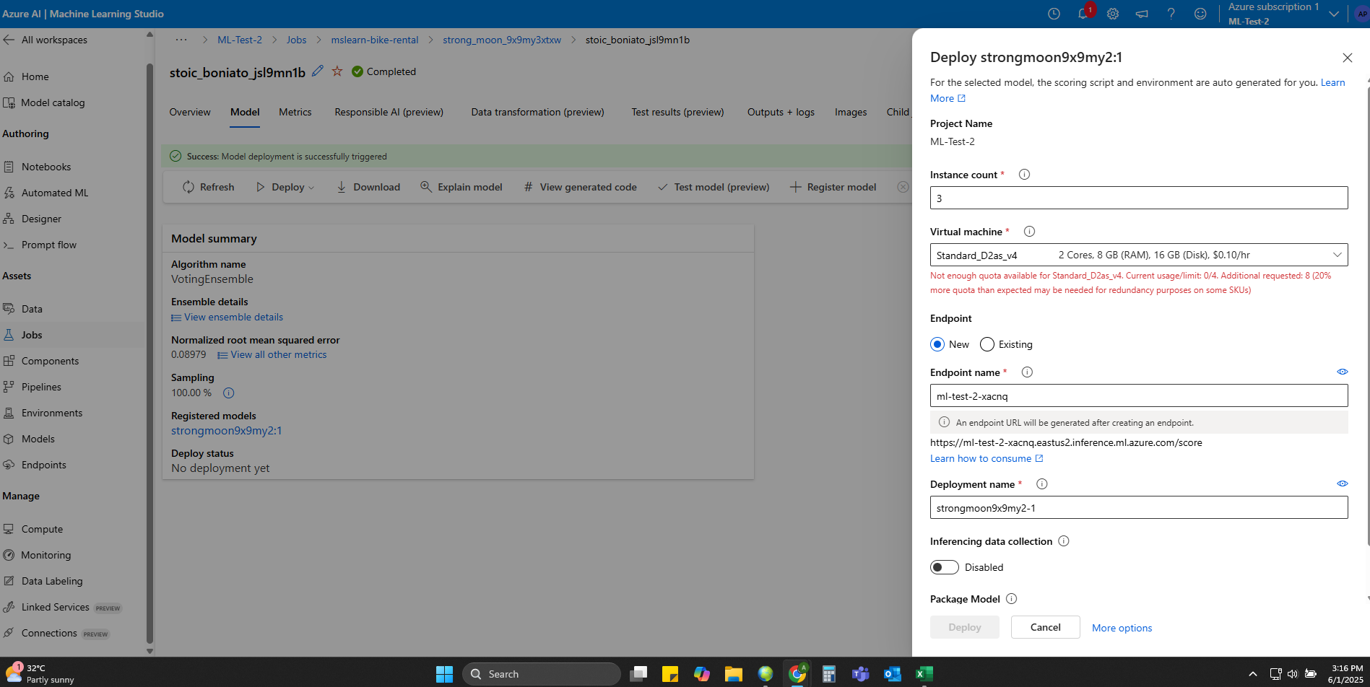Toggle the eye icon for Deployment name
The width and height of the screenshot is (1370, 687).
(x=1343, y=483)
